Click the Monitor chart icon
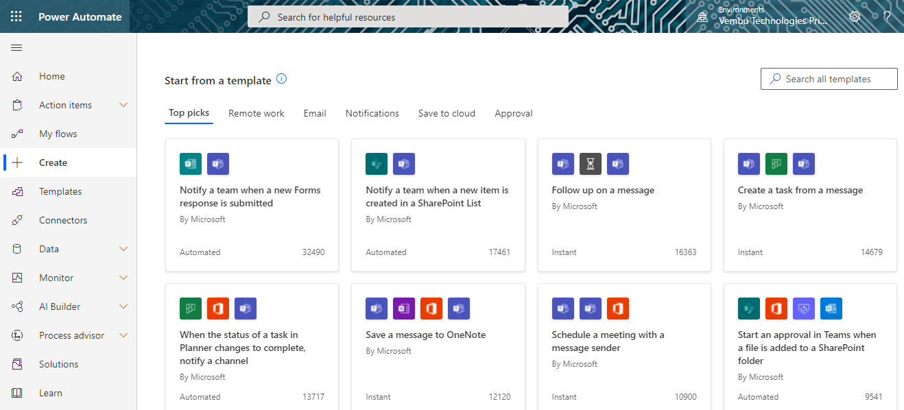Viewport: 904px width, 410px height. tap(18, 278)
